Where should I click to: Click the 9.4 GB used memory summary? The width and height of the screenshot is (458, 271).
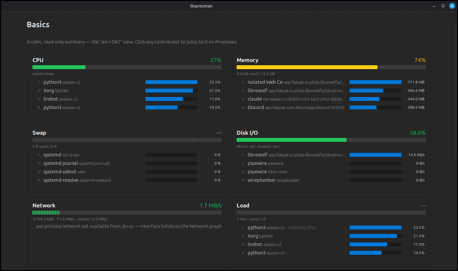tap(256, 74)
